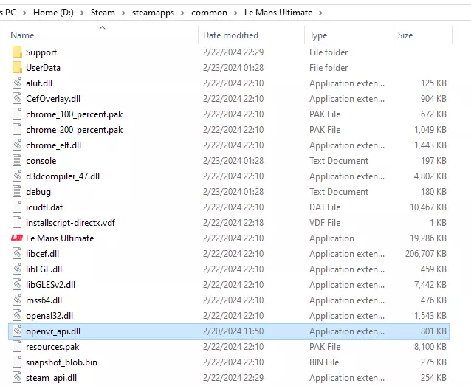Sort by the Type column header
This screenshot has height=386, width=471.
click(318, 35)
